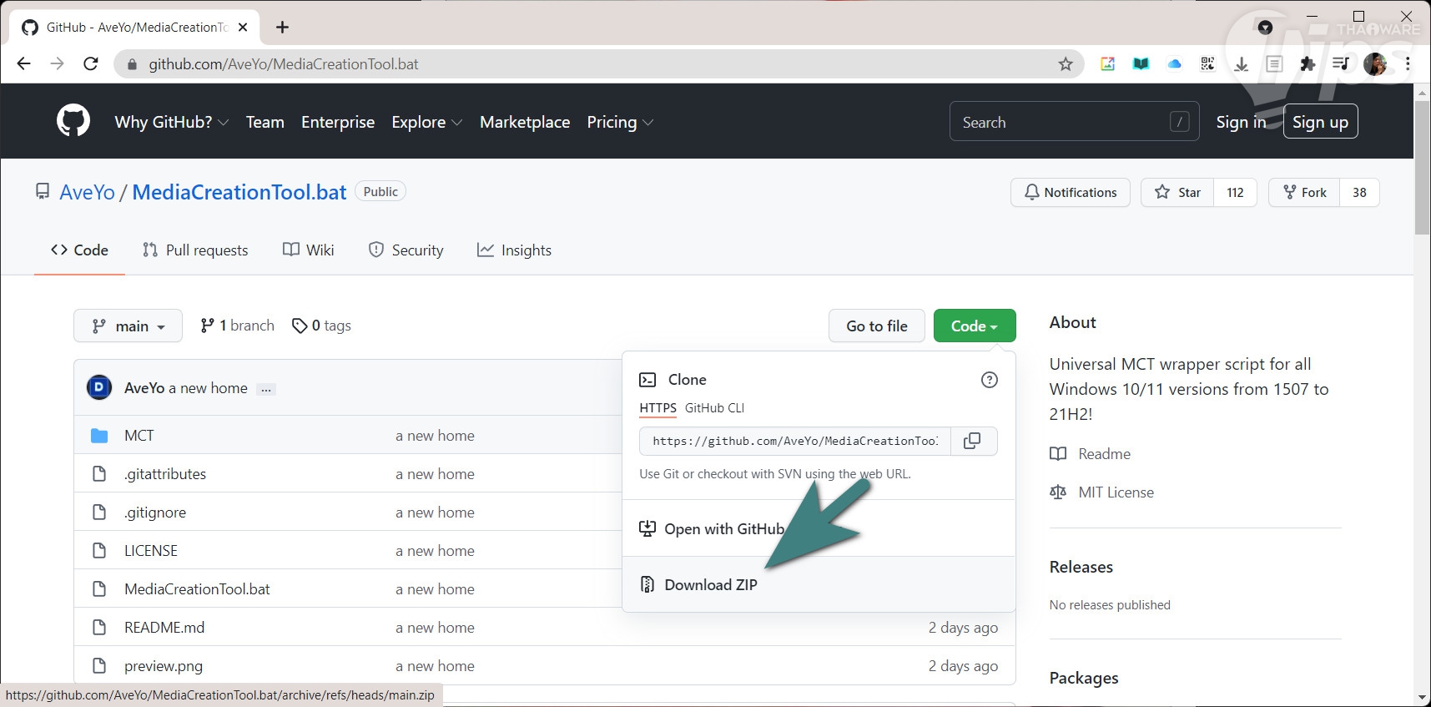Open the QR code extension icon

pyautogui.click(x=1207, y=64)
